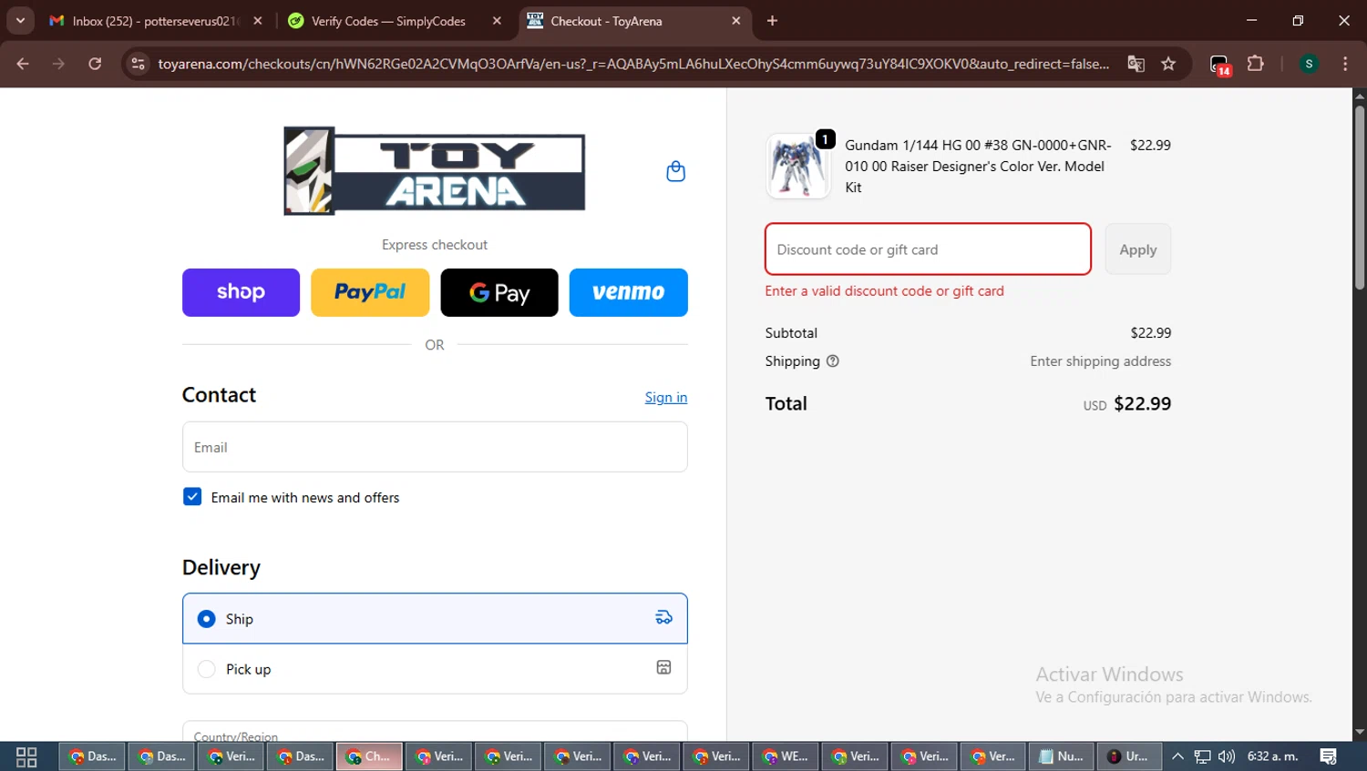Screen dimensions: 1367x771
Task: Click the 'Enter a valid discount code' error
Action: [884, 291]
